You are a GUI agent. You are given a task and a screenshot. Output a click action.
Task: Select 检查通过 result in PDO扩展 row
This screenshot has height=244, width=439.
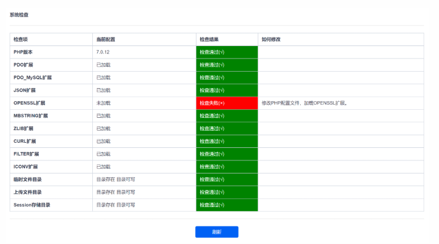[227, 65]
